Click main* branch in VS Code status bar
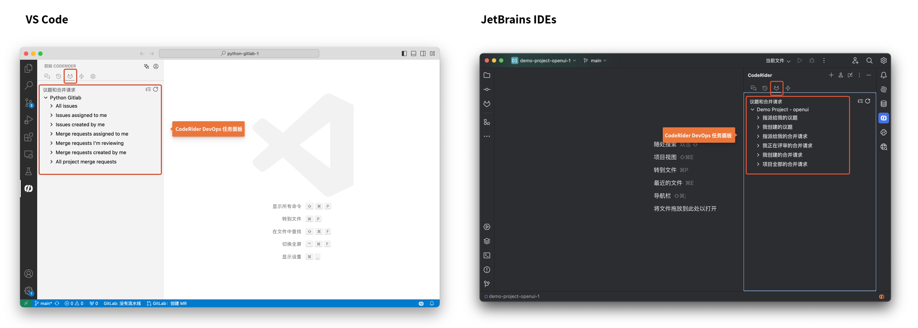Screen dimensions: 918x328 pyautogui.click(x=43, y=303)
